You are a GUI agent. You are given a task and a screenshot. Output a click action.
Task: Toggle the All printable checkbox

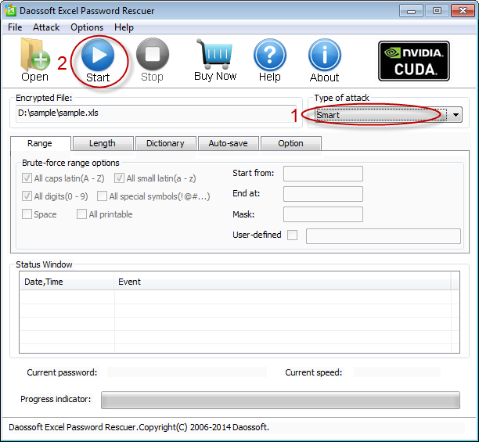[81, 214]
